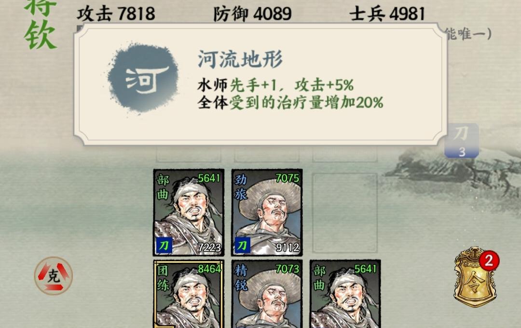Click the 攻击 7818 stat
Viewport: 521px width, 328px height.
pyautogui.click(x=116, y=14)
